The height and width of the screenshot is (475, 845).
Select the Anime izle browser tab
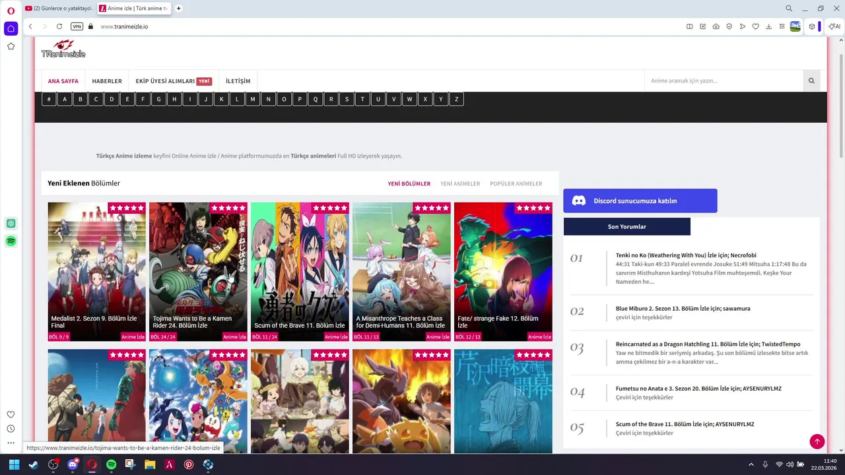click(134, 9)
